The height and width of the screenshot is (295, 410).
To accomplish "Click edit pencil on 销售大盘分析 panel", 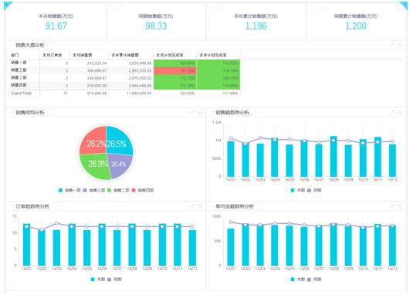I will pyautogui.click(x=392, y=45).
